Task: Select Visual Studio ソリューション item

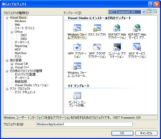Action: [31, 85]
